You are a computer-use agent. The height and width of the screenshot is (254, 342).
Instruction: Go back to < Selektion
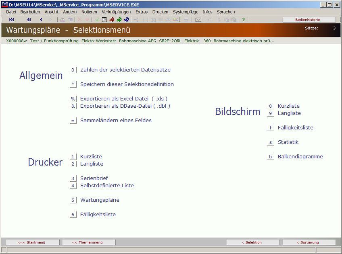[x=252, y=242]
